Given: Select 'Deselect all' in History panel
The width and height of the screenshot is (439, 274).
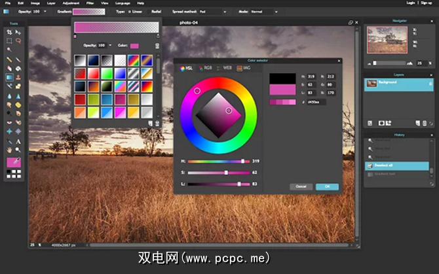Looking at the screenshot, I should coord(396,165).
